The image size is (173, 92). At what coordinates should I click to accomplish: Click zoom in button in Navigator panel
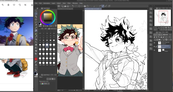pos(164,27)
